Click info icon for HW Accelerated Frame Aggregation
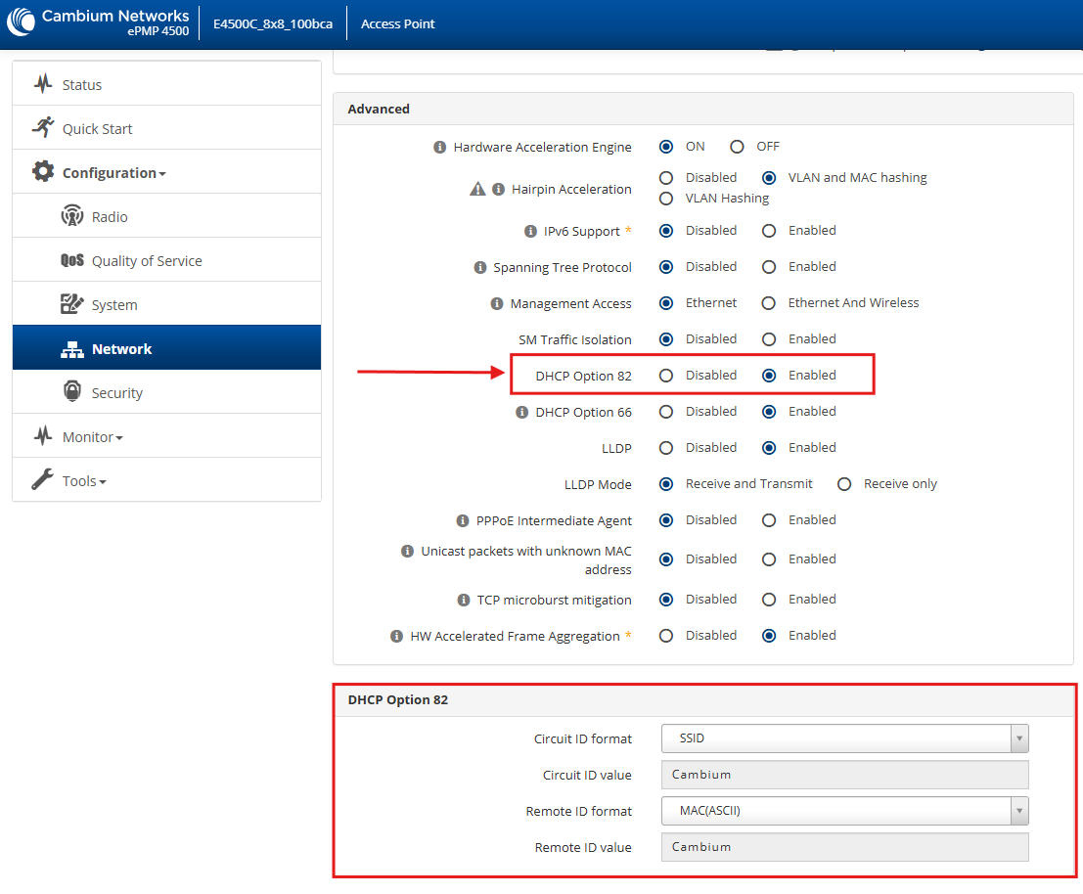This screenshot has height=894, width=1083. tap(396, 636)
